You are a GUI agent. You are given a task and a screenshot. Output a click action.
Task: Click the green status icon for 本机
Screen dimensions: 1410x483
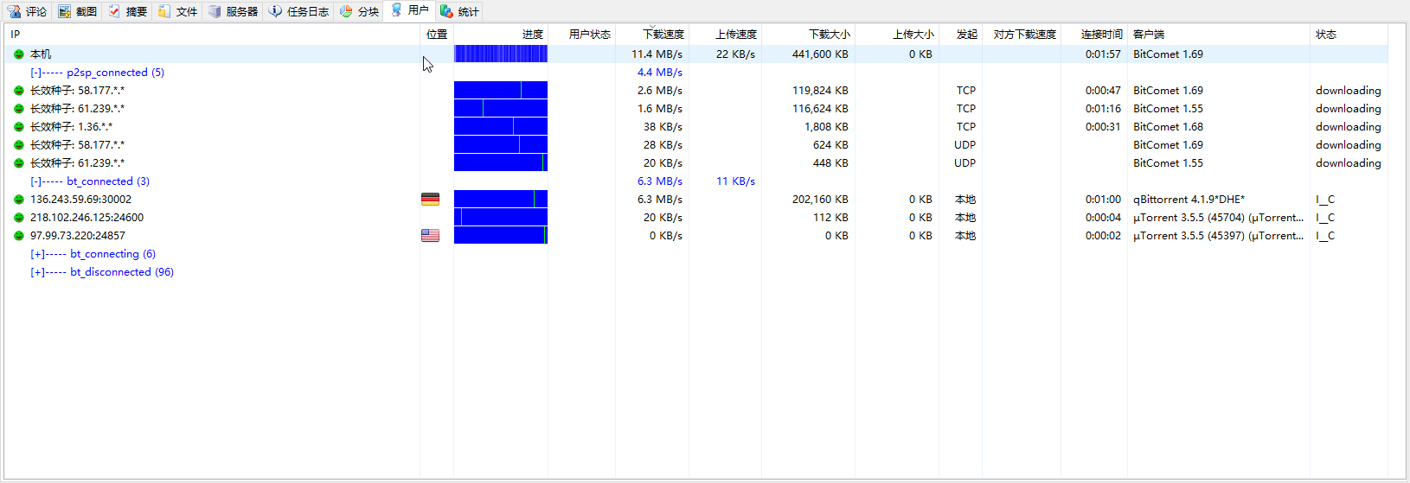pyautogui.click(x=19, y=54)
